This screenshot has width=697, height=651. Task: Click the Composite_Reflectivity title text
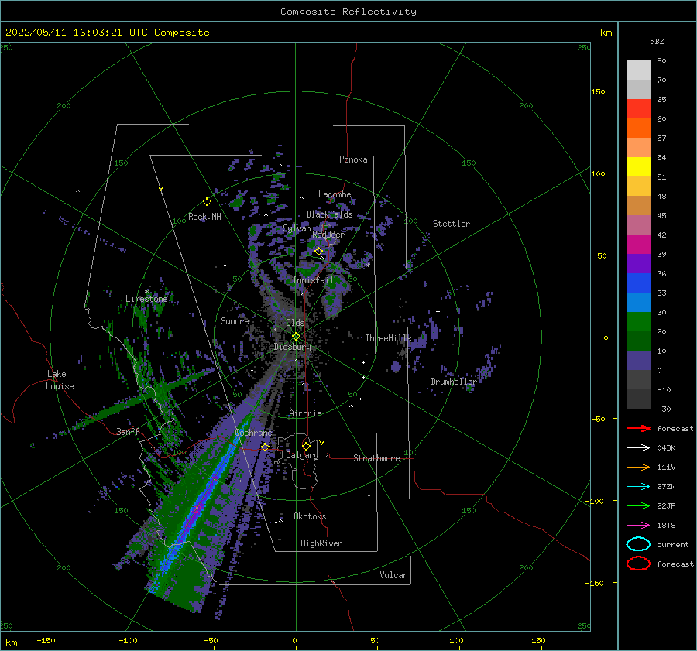(x=348, y=12)
